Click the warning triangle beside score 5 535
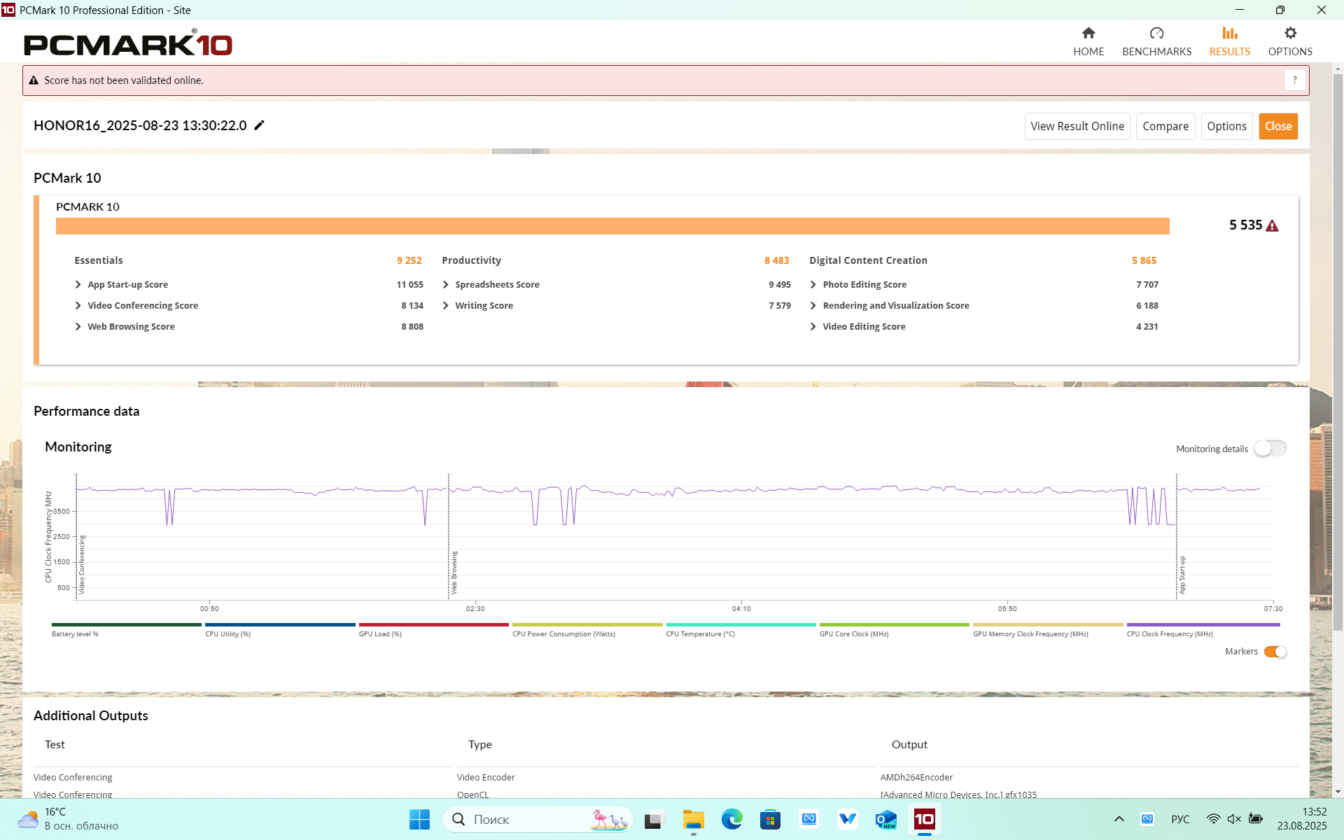The width and height of the screenshot is (1344, 840). point(1272,225)
